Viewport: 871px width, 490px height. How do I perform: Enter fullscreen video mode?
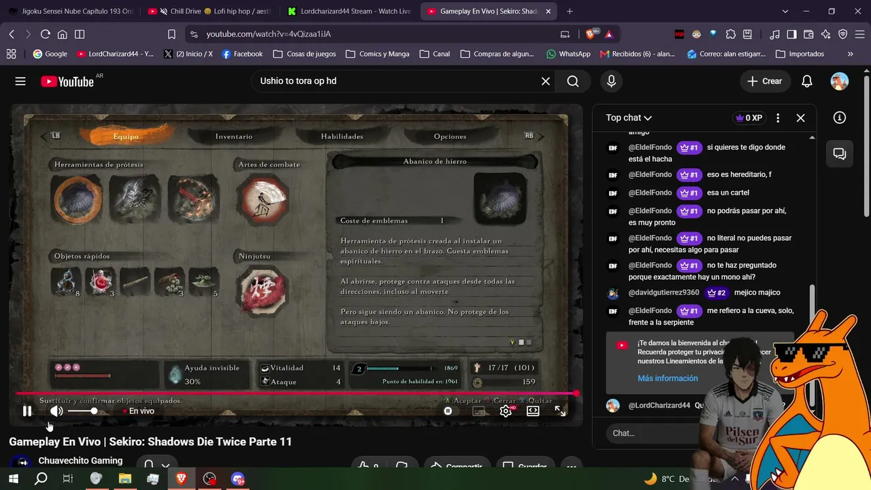coord(560,411)
